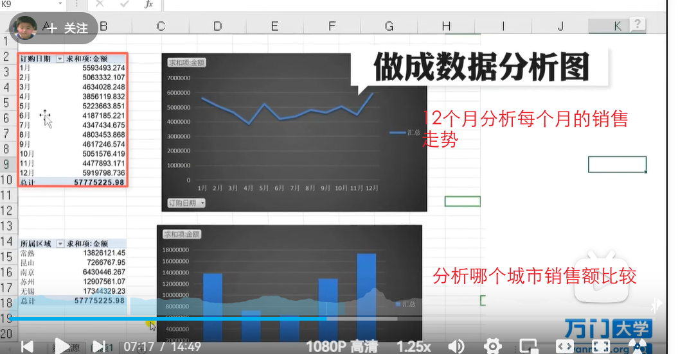Click the red note about 12个月 sales trend

(525, 129)
